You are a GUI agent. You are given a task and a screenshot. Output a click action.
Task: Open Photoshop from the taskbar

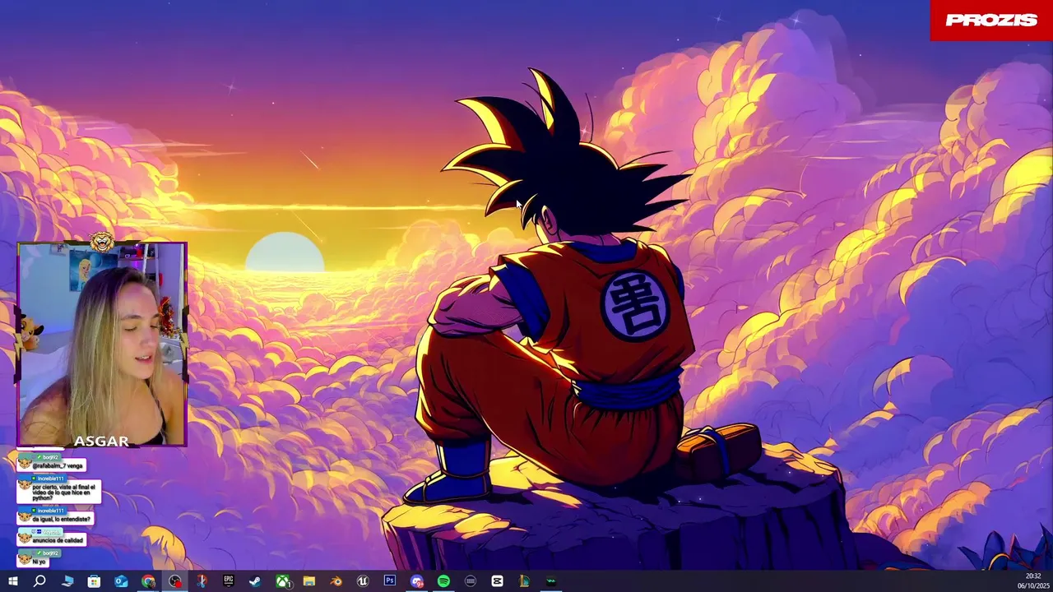[x=390, y=581]
